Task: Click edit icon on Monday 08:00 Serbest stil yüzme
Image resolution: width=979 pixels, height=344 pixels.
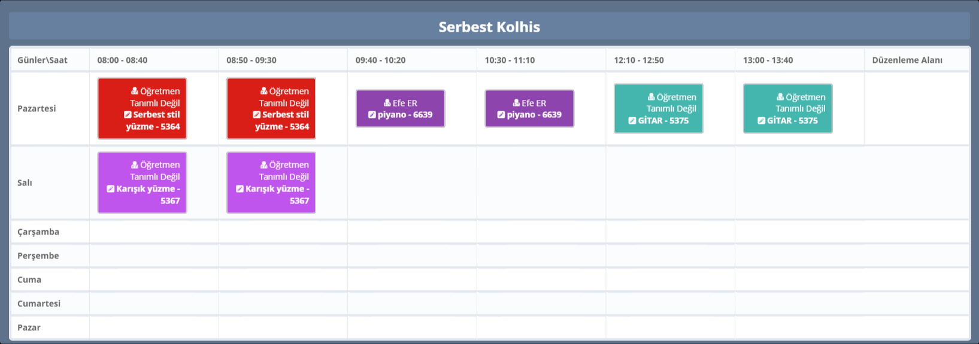Action: point(128,115)
